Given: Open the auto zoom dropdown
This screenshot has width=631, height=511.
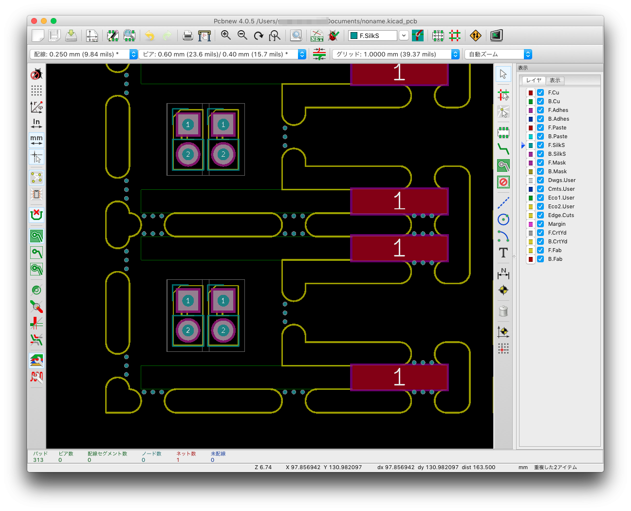Looking at the screenshot, I should [528, 55].
